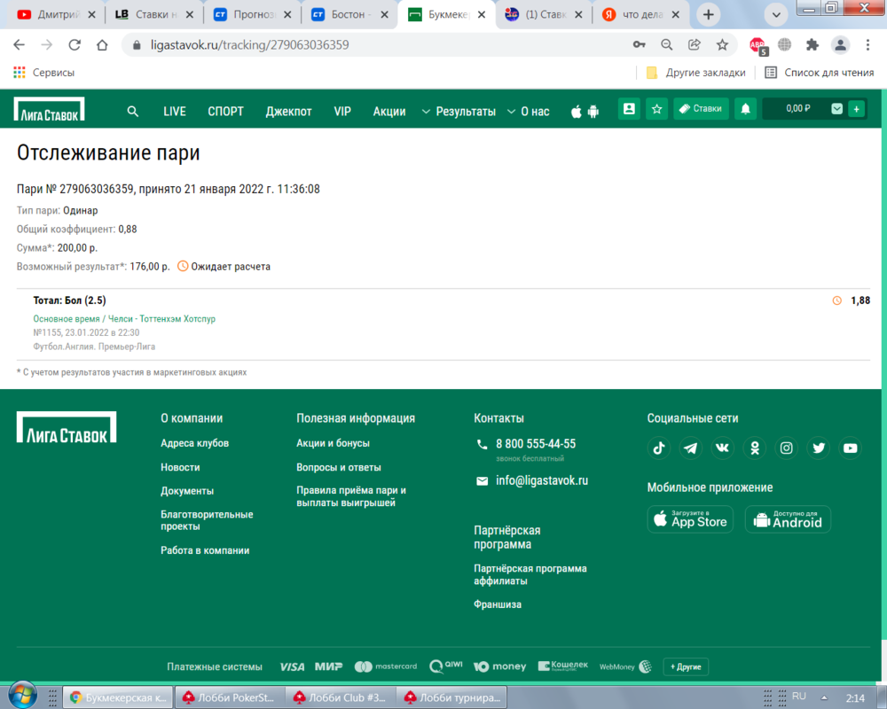Go to browser home page icon
This screenshot has height=709, width=887.
pyautogui.click(x=102, y=44)
